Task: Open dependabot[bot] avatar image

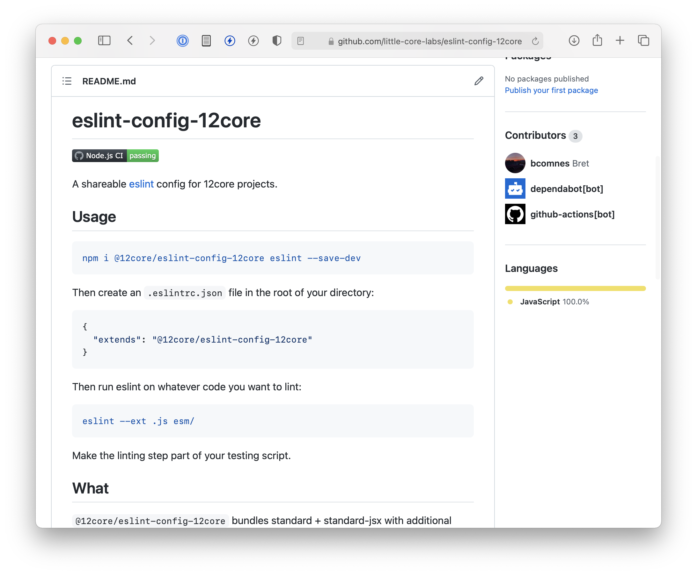Action: pyautogui.click(x=515, y=188)
